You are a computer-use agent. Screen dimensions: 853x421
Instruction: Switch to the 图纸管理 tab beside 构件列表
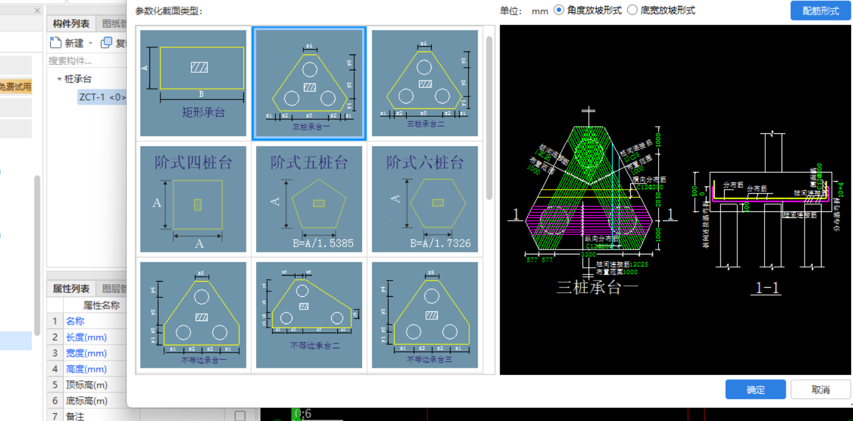coord(112,24)
